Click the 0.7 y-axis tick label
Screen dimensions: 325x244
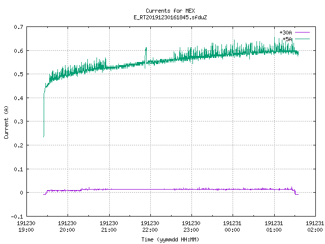click(18, 27)
